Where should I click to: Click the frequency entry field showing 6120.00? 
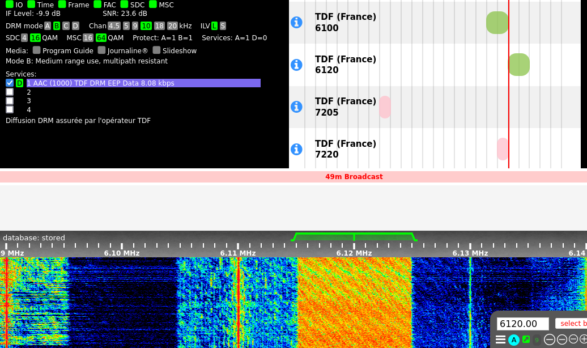click(522, 324)
